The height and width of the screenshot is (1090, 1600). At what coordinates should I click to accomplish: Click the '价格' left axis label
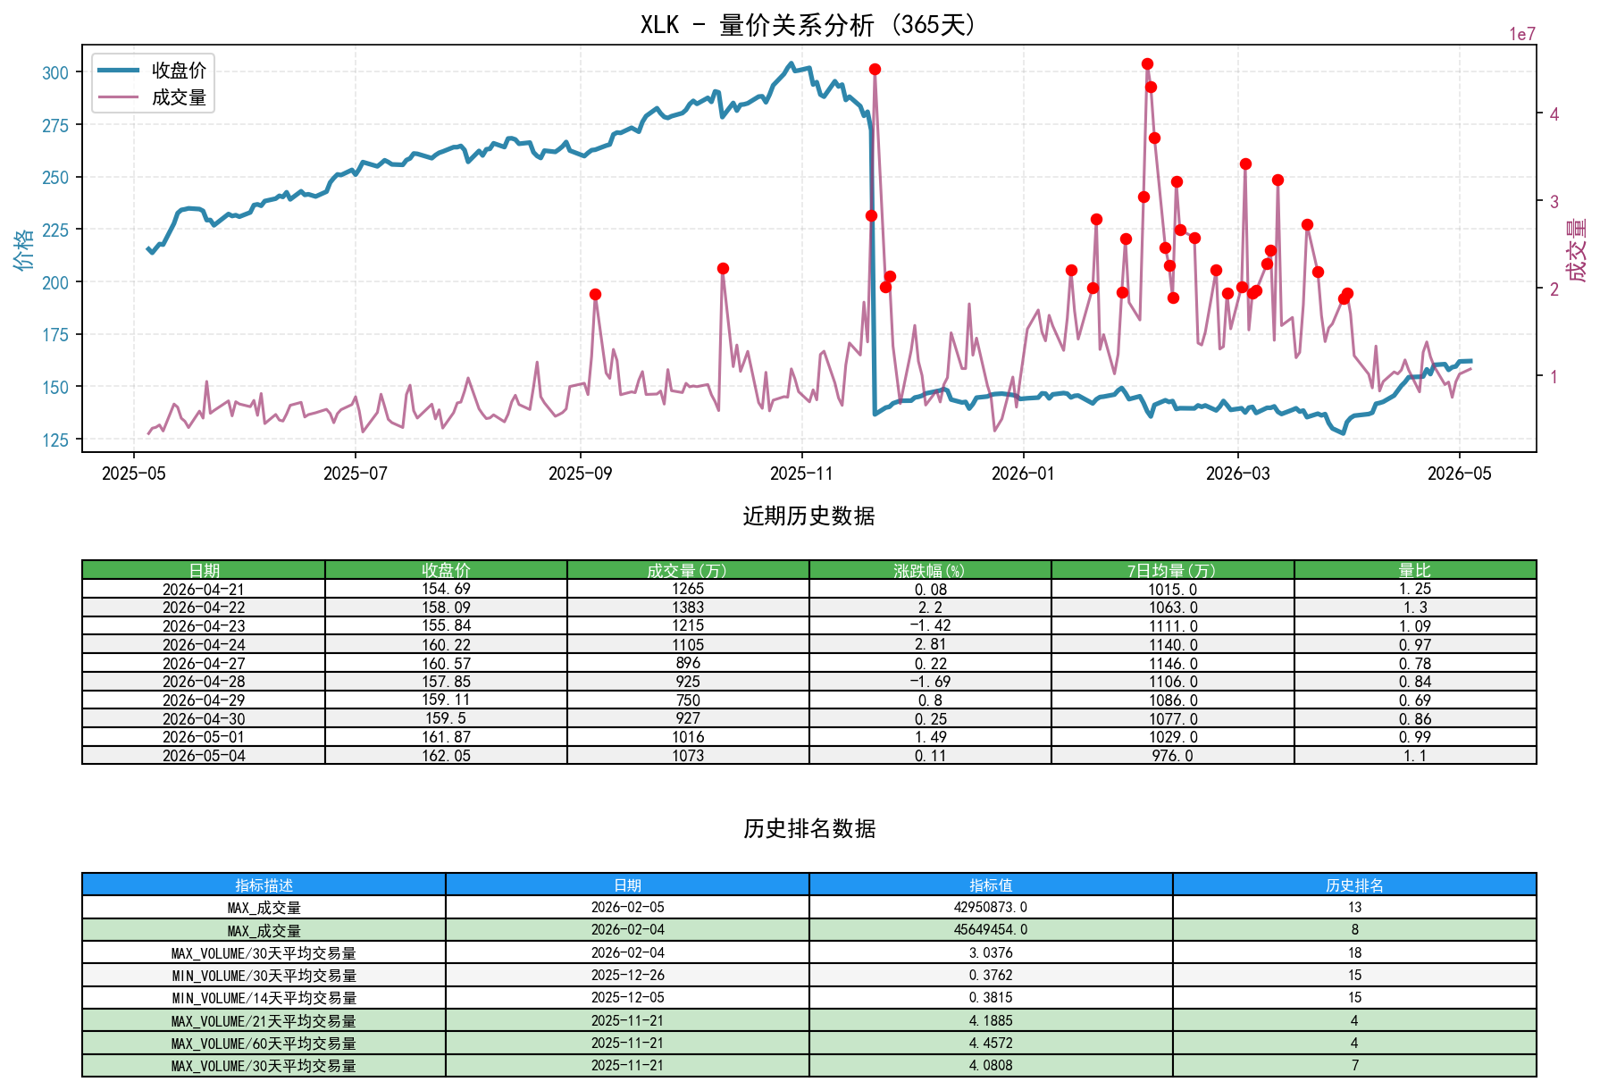click(x=24, y=248)
